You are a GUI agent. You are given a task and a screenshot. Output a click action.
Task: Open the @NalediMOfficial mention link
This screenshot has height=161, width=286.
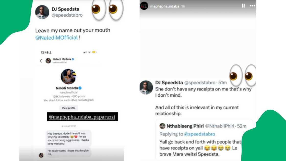[57, 38]
